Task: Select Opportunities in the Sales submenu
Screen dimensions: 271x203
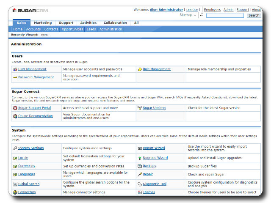Action: click(x=72, y=29)
